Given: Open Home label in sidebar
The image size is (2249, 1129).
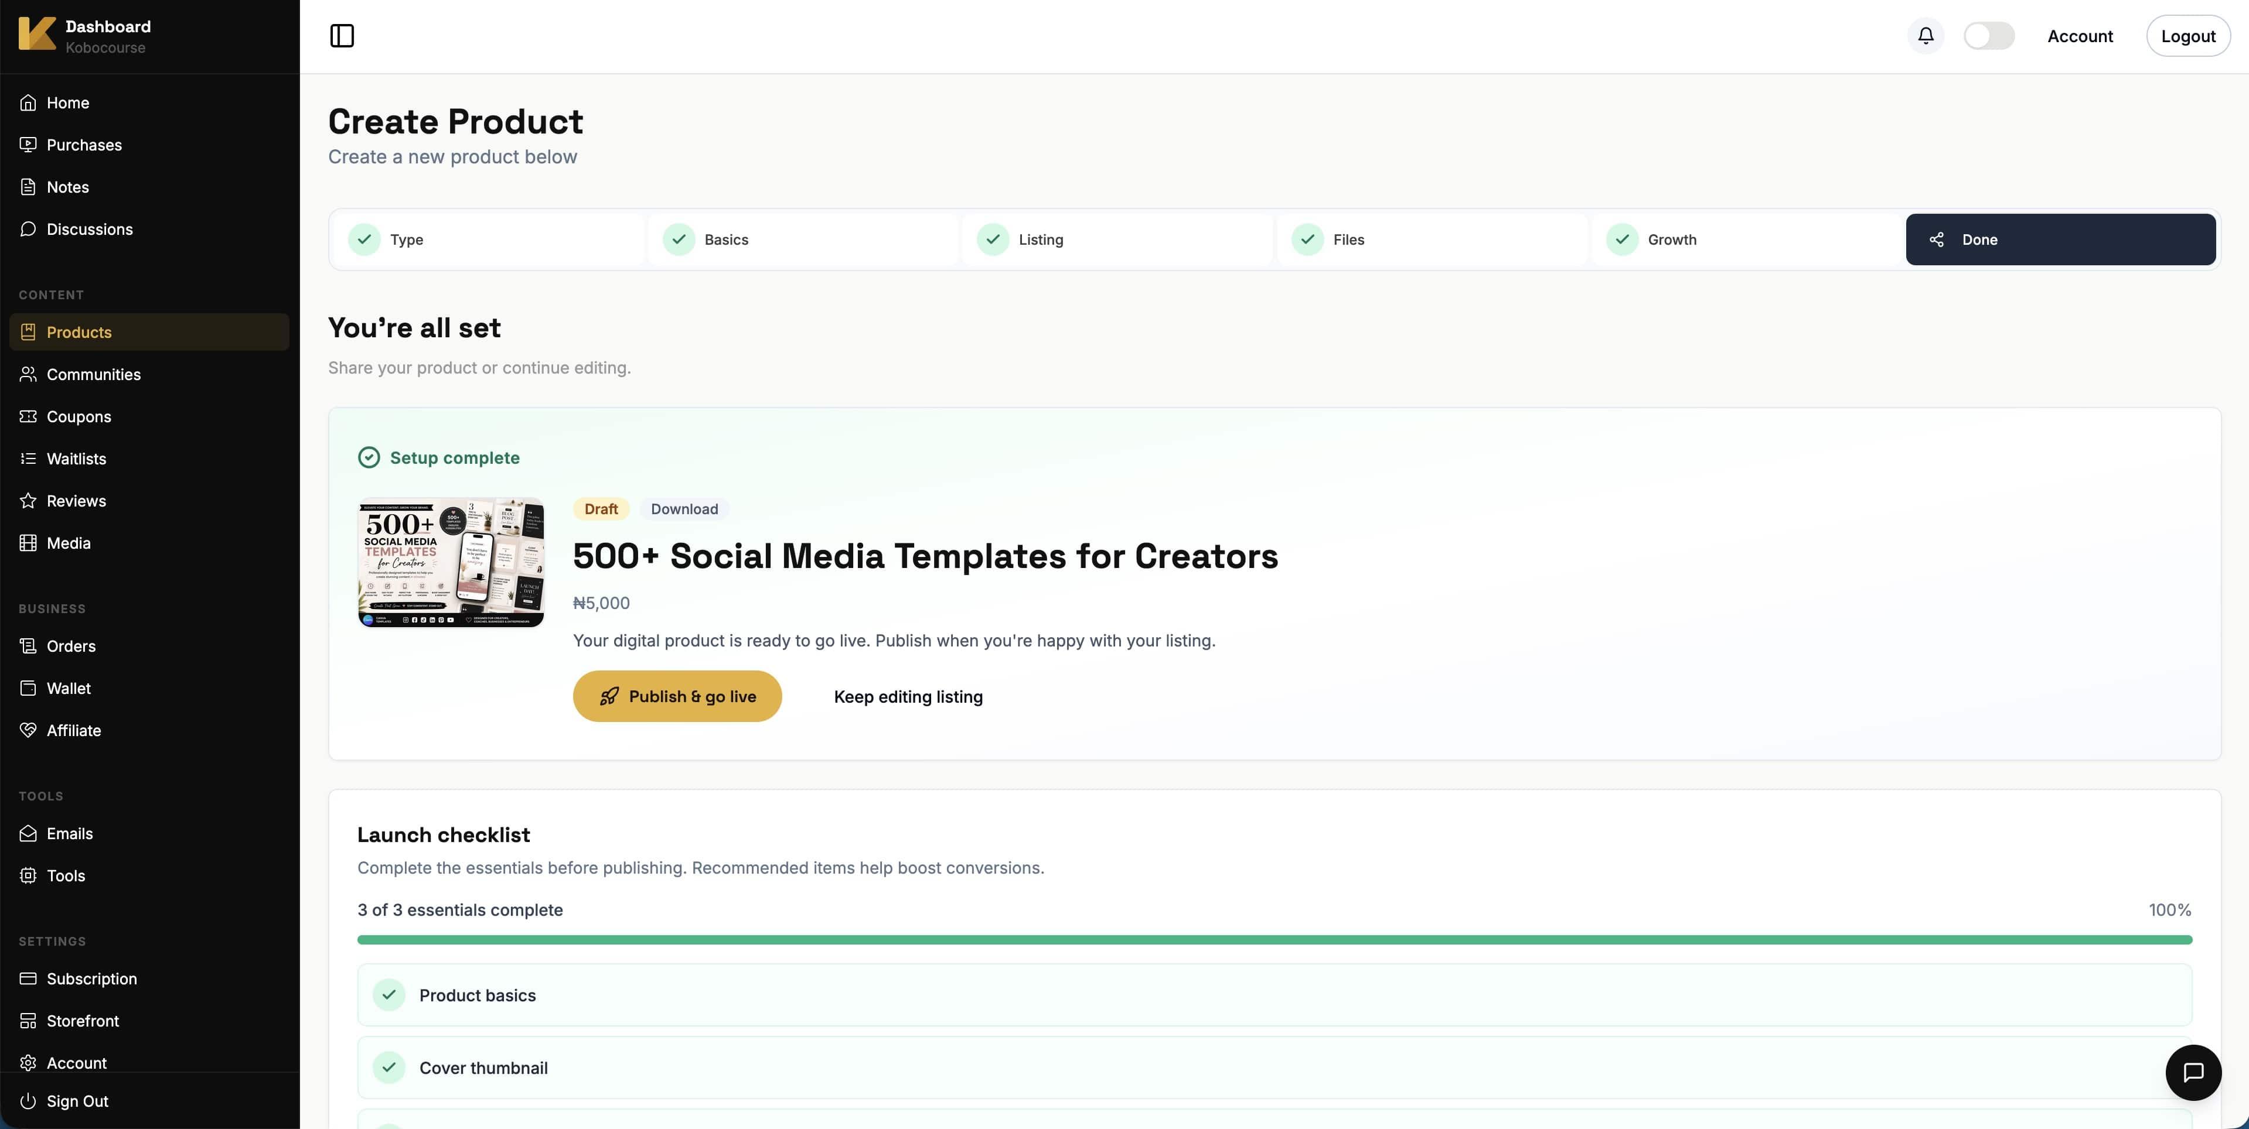Looking at the screenshot, I should pyautogui.click(x=68, y=103).
